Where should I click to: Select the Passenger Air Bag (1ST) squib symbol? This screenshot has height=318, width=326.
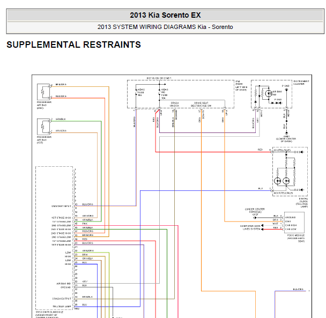click(x=43, y=127)
